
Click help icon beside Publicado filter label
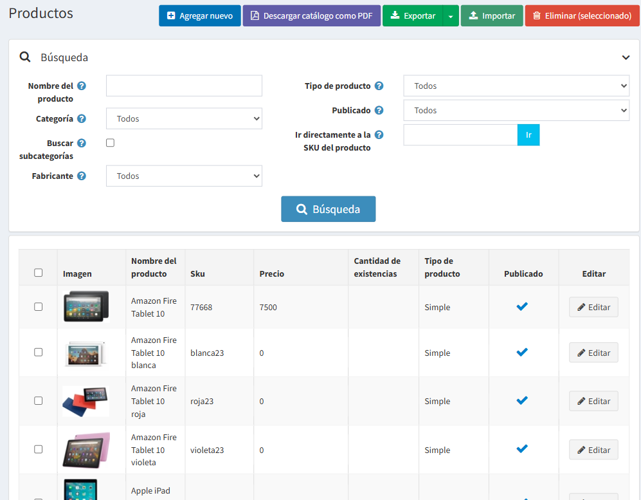[379, 111]
